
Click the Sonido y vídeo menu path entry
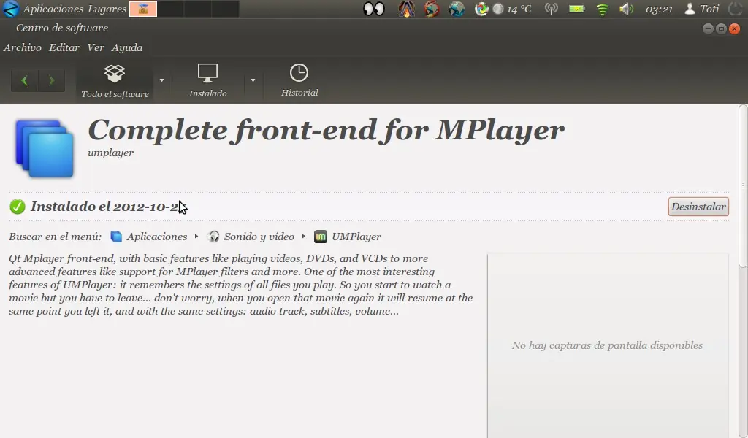click(259, 237)
